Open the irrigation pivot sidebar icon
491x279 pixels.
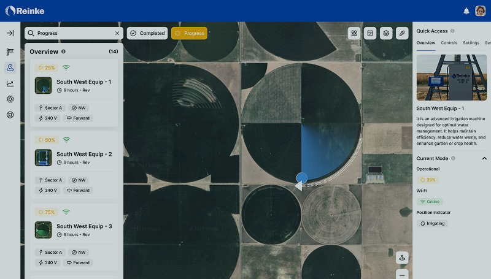pos(10,52)
